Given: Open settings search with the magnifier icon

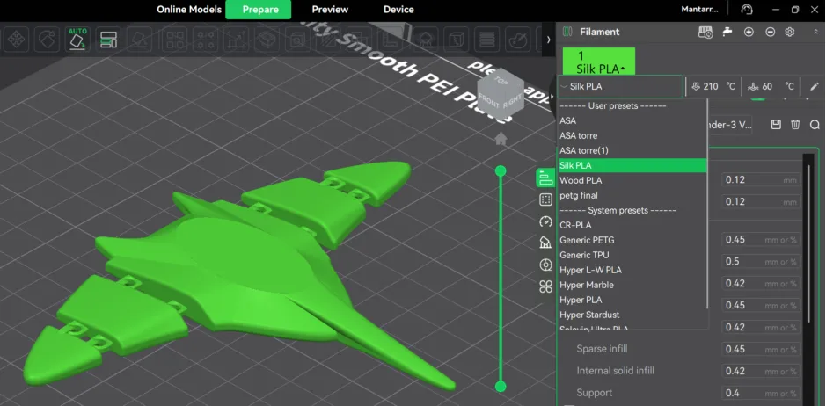Looking at the screenshot, I should 815,125.
